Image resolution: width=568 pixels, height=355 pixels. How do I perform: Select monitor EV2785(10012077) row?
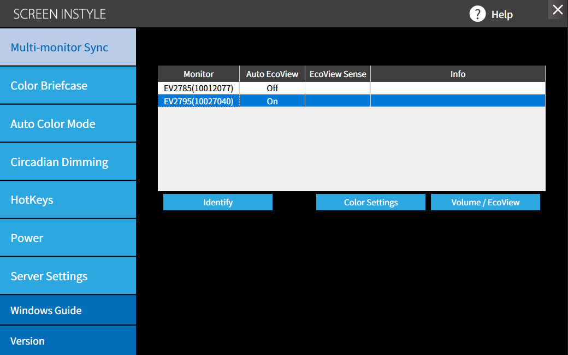351,88
